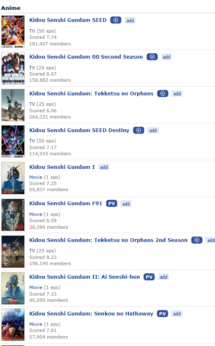Click the Movie type link under Gundam I

(36, 177)
